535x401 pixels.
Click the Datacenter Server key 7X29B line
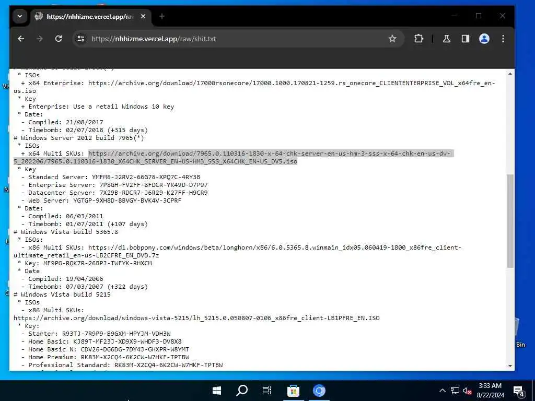(x=114, y=193)
